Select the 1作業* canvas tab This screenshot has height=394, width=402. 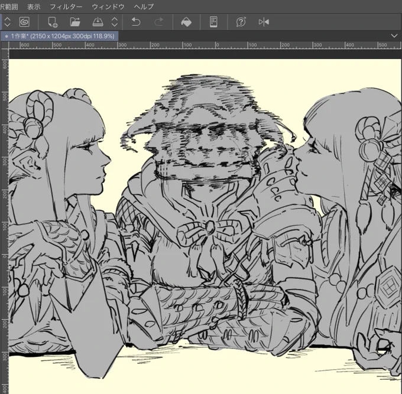coord(60,36)
